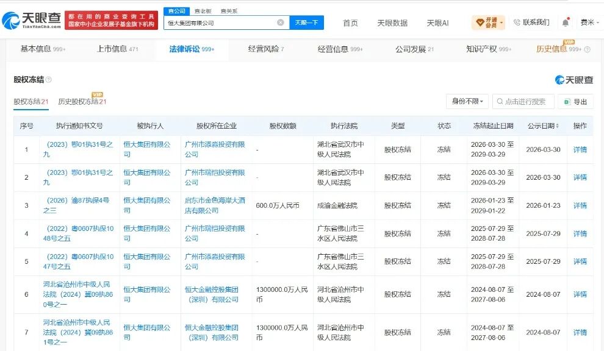This screenshot has height=351, width=604.
Task: Select the 股权冻结 21 sub-tab
Action: tap(31, 102)
